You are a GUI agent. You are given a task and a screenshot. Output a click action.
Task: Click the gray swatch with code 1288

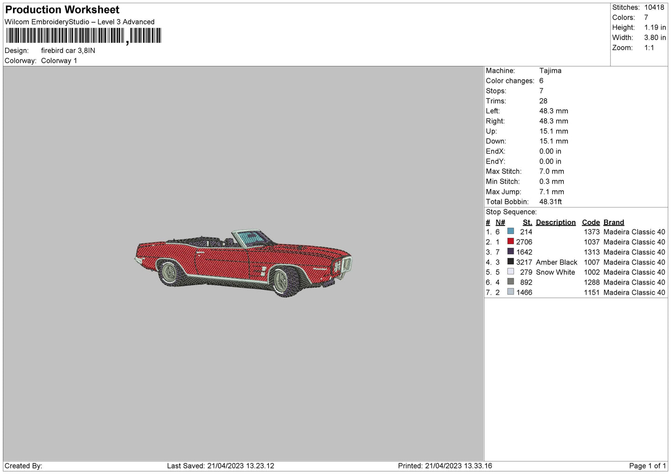[511, 282]
